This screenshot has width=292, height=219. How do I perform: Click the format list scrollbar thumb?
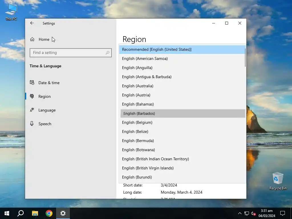pyautogui.click(x=245, y=57)
